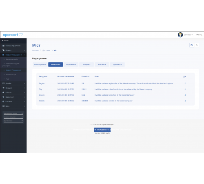The image size is (204, 184).
Task: Expand the Система sidebar menu
Action: click(x=13, y=101)
